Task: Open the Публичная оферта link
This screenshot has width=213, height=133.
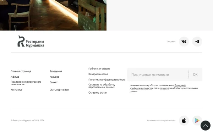Action: click(99, 69)
